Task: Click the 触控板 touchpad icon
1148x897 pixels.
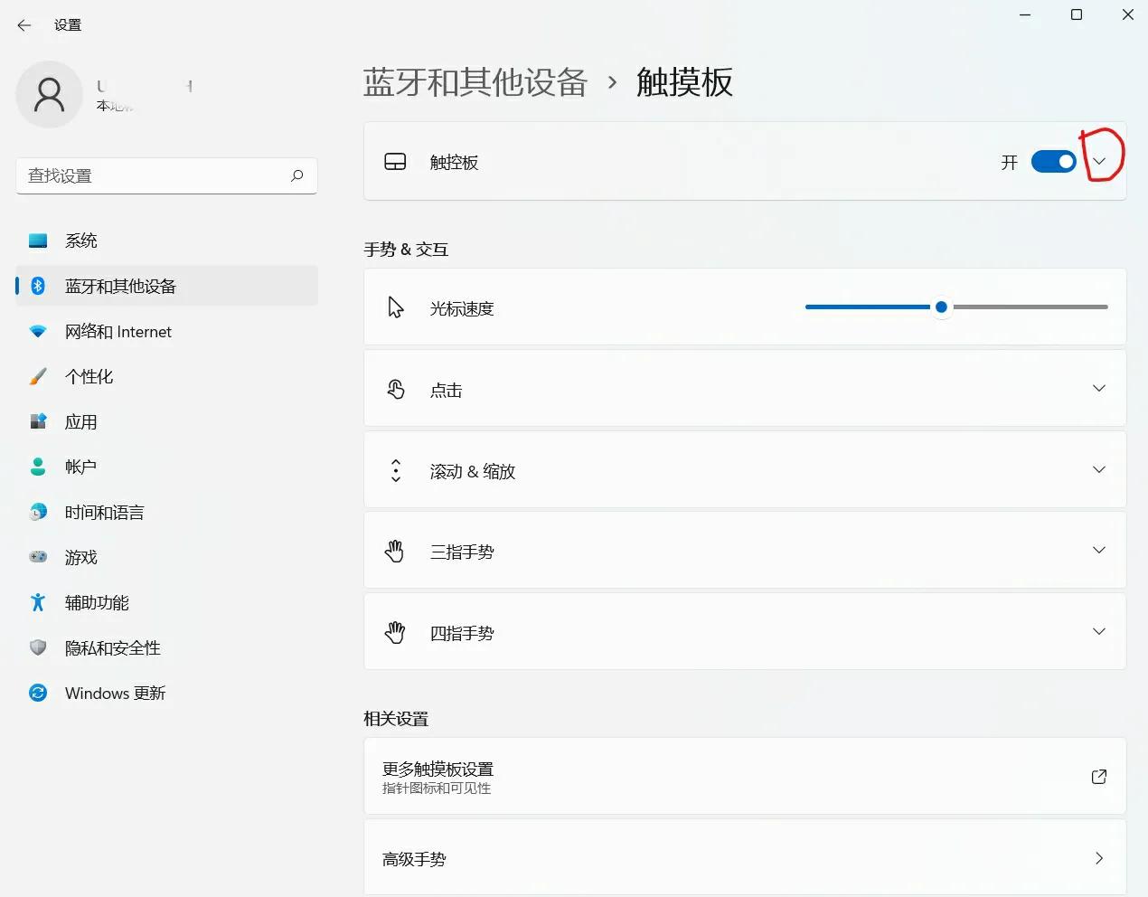Action: point(395,162)
